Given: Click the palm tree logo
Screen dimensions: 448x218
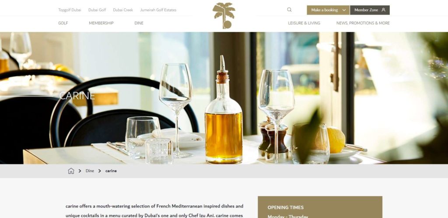Looking at the screenshot, I should point(224,16).
